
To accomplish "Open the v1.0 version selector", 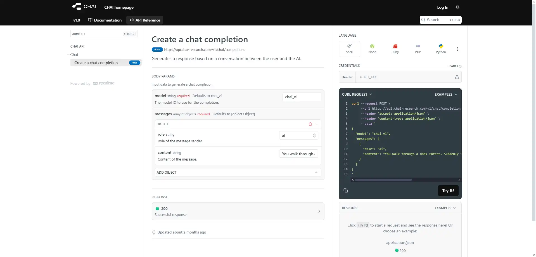I will (77, 20).
